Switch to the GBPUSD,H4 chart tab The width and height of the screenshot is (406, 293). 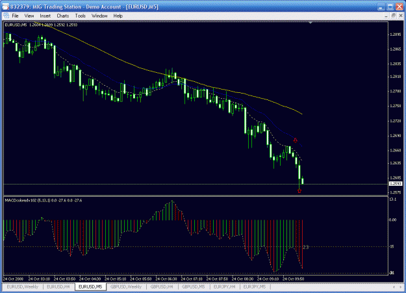(162, 287)
